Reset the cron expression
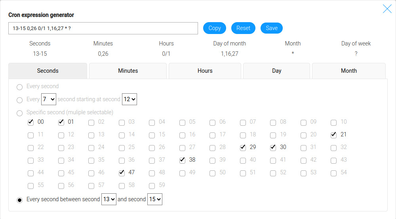396x219 pixels. [243, 28]
